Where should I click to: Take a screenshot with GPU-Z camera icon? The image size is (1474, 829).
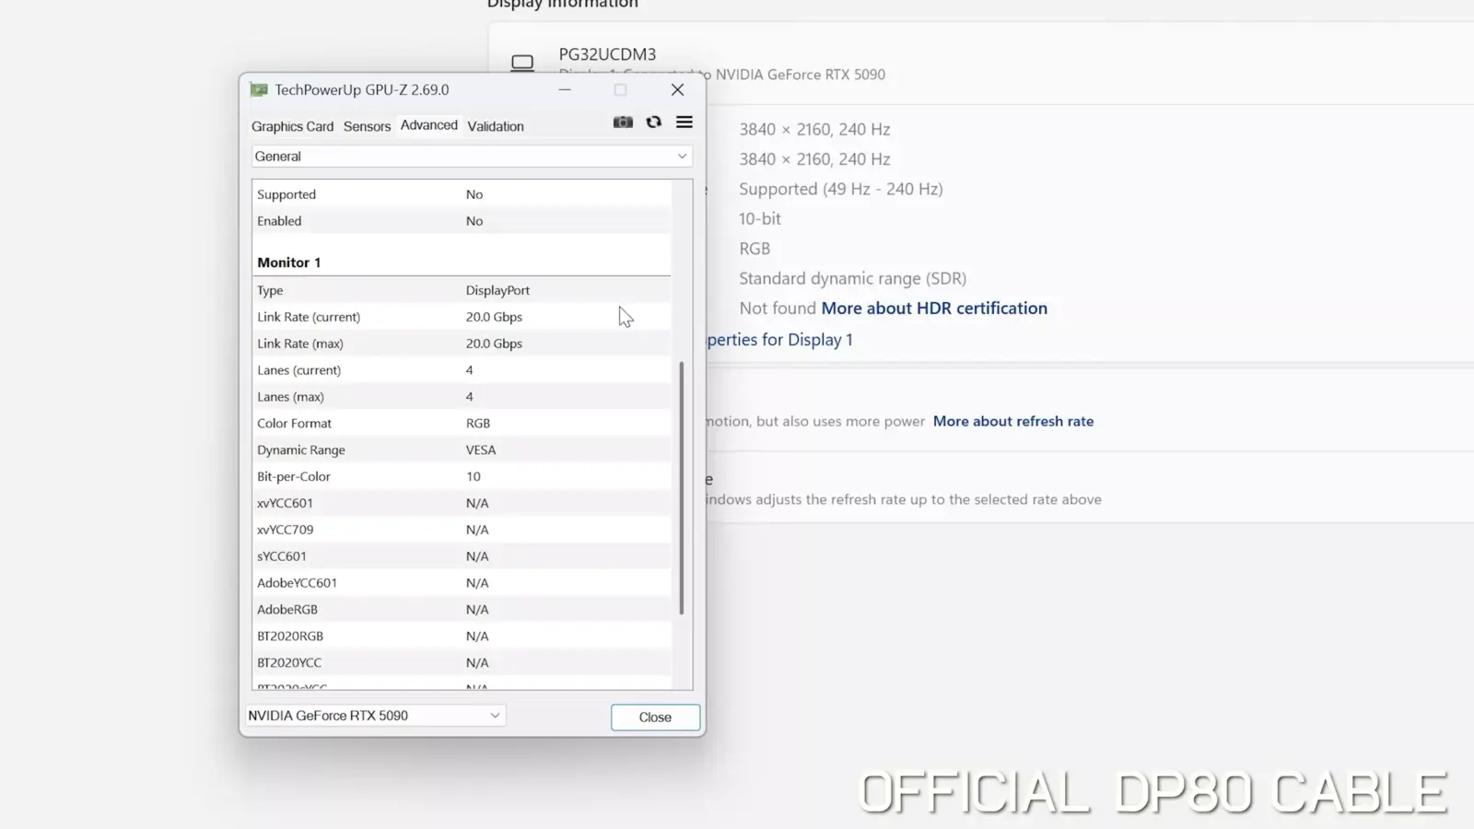click(623, 123)
